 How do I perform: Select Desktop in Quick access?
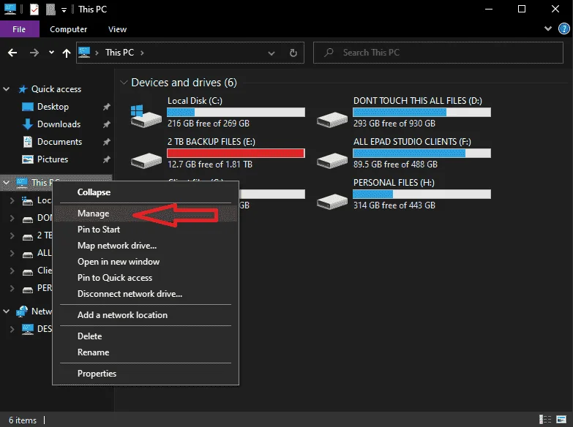[53, 107]
